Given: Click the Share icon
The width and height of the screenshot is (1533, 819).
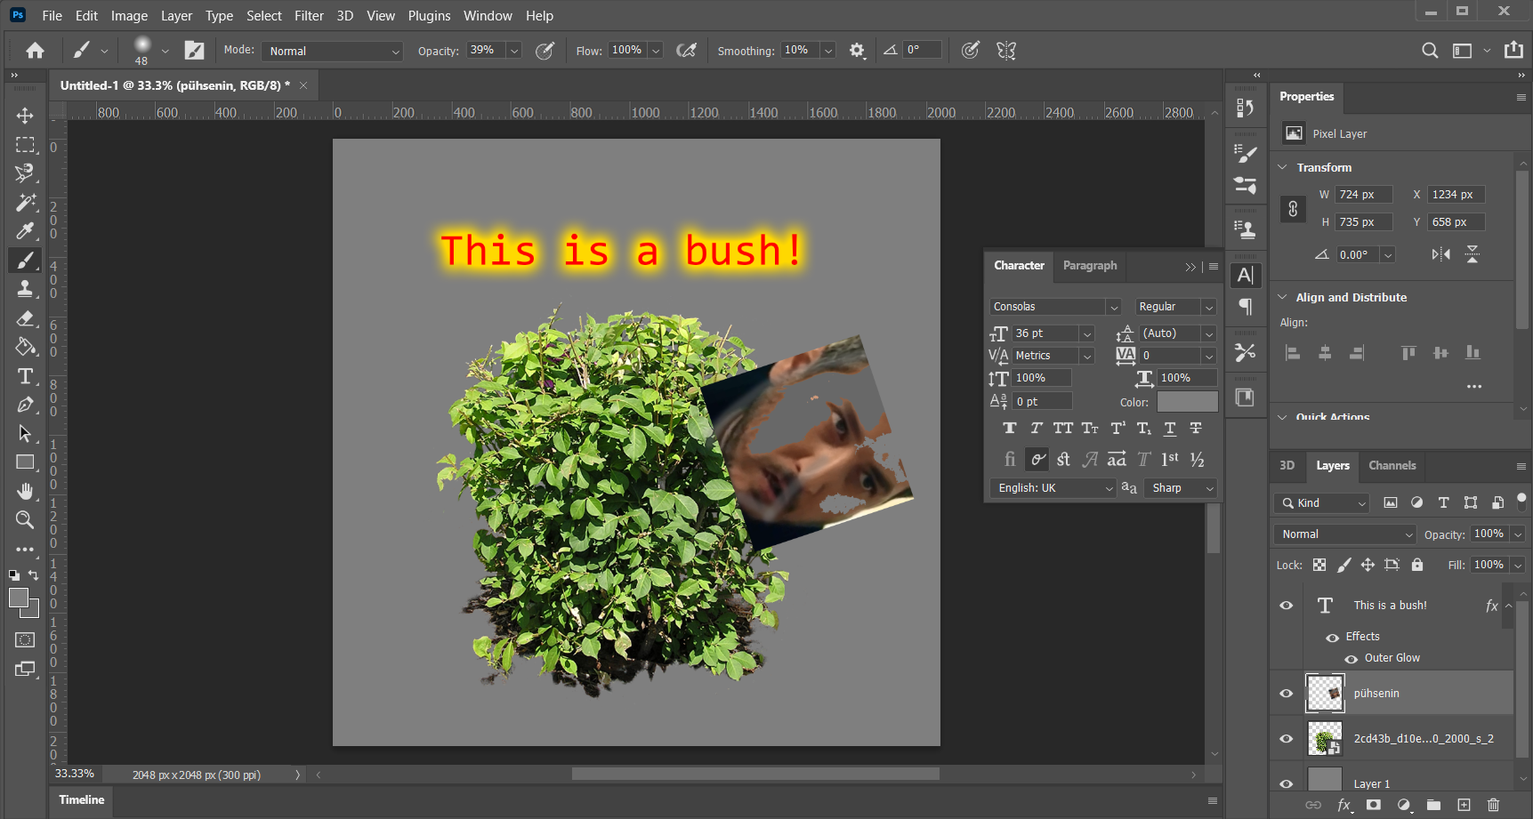Looking at the screenshot, I should pyautogui.click(x=1513, y=50).
